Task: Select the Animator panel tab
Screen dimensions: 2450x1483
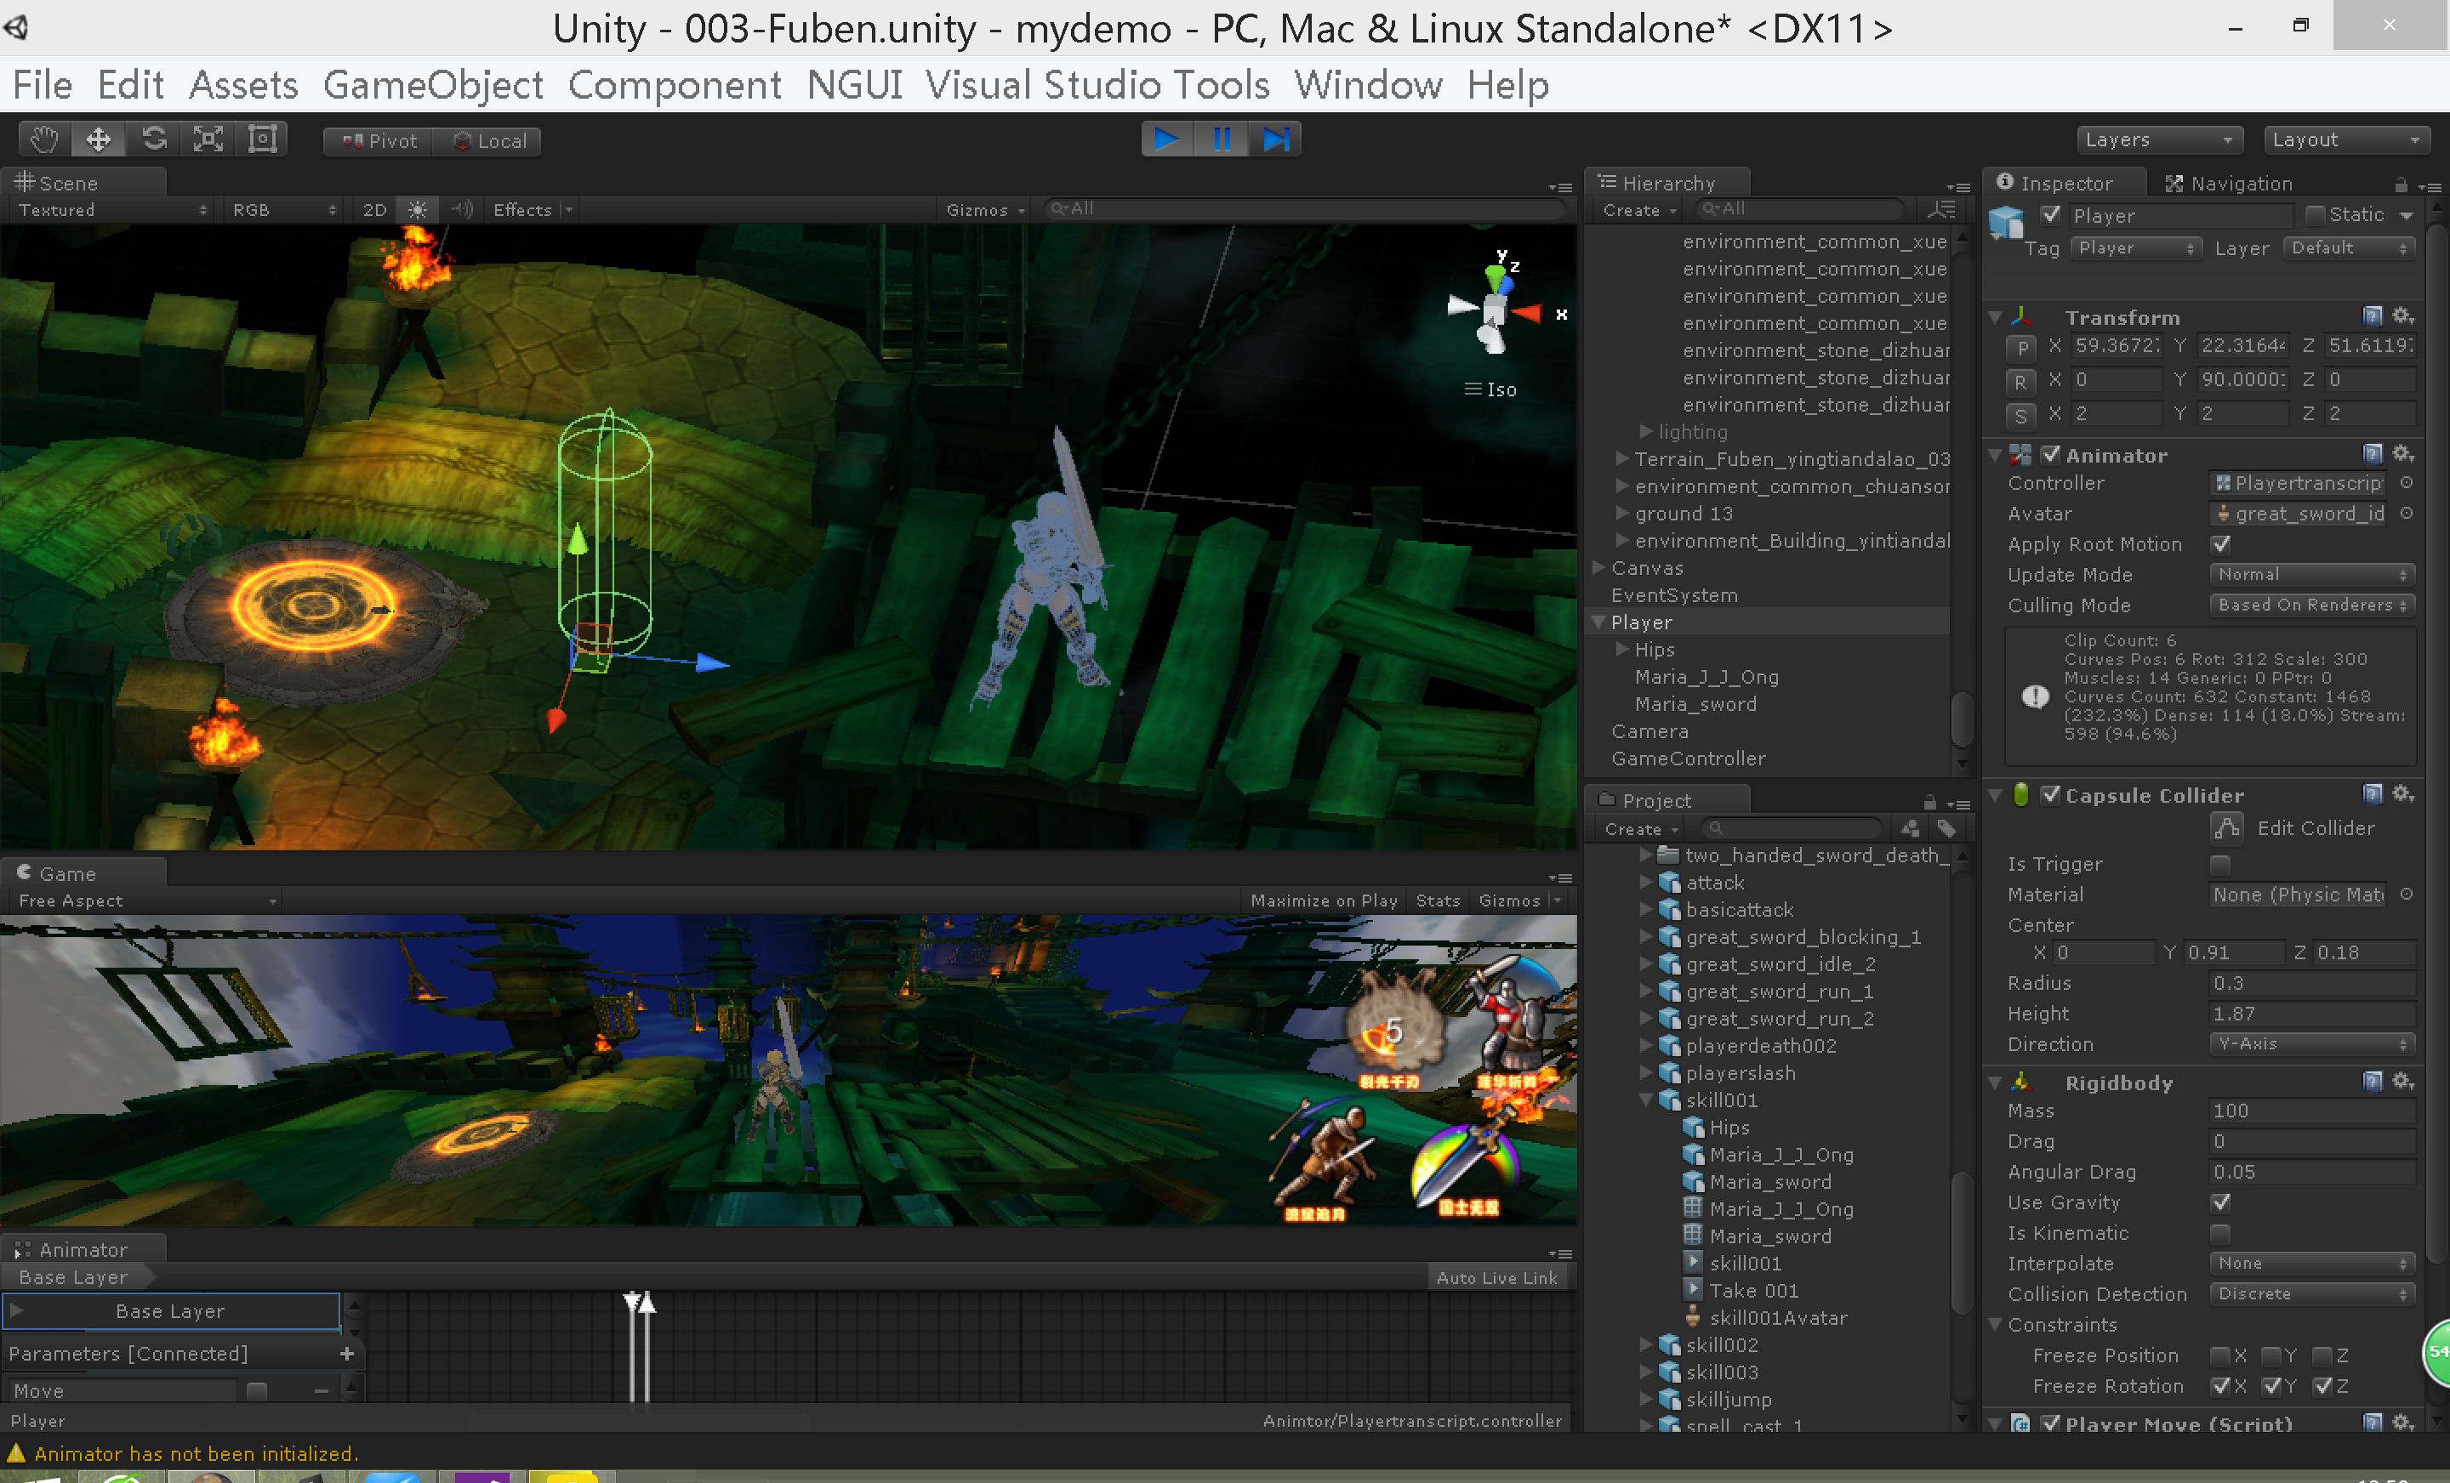Action: (x=83, y=1249)
